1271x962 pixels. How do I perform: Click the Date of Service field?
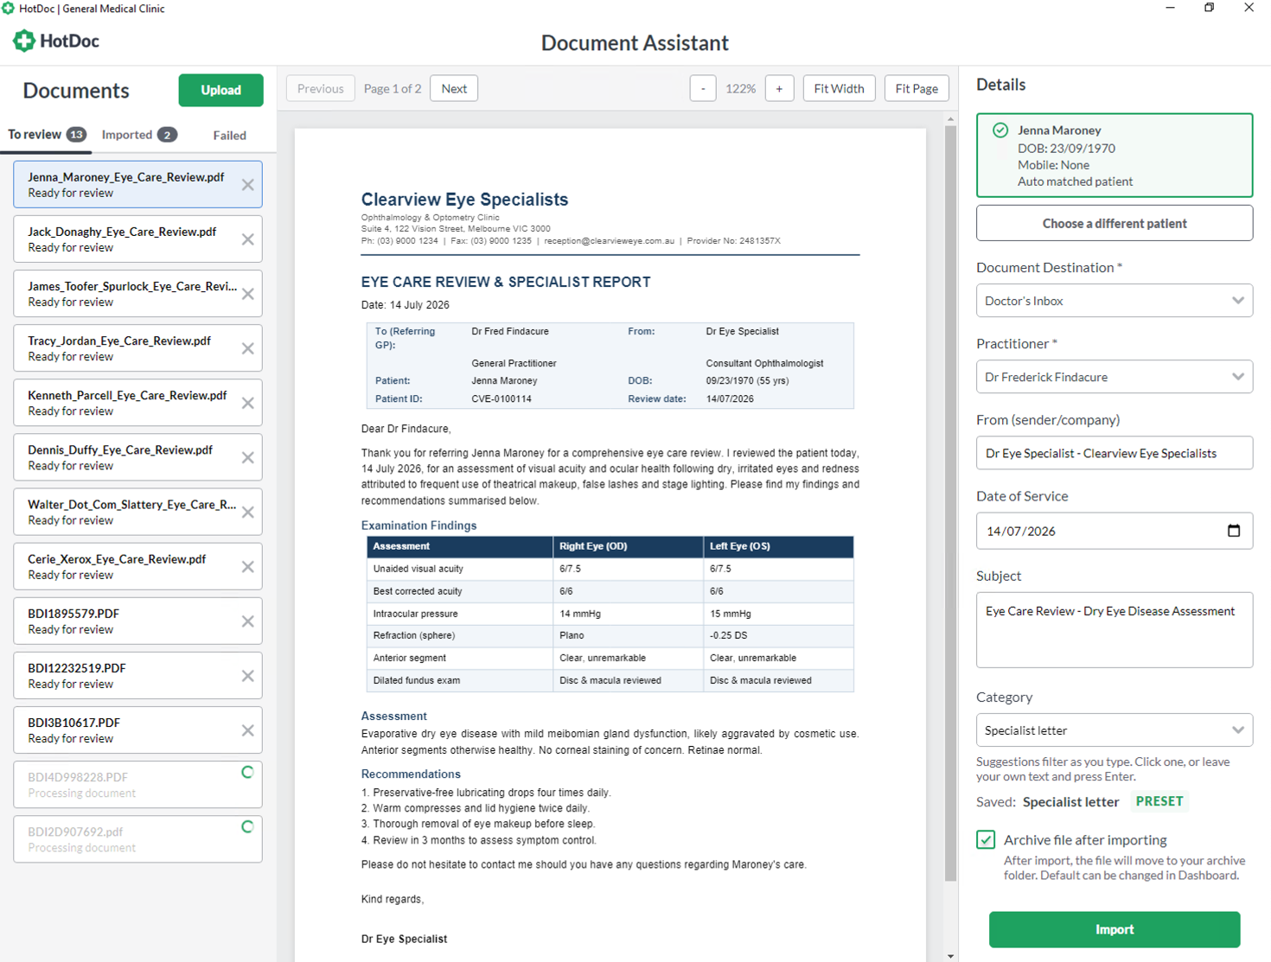(1115, 531)
